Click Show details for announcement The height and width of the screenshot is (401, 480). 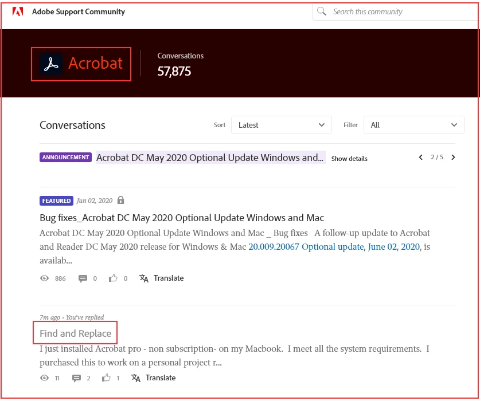(x=349, y=159)
